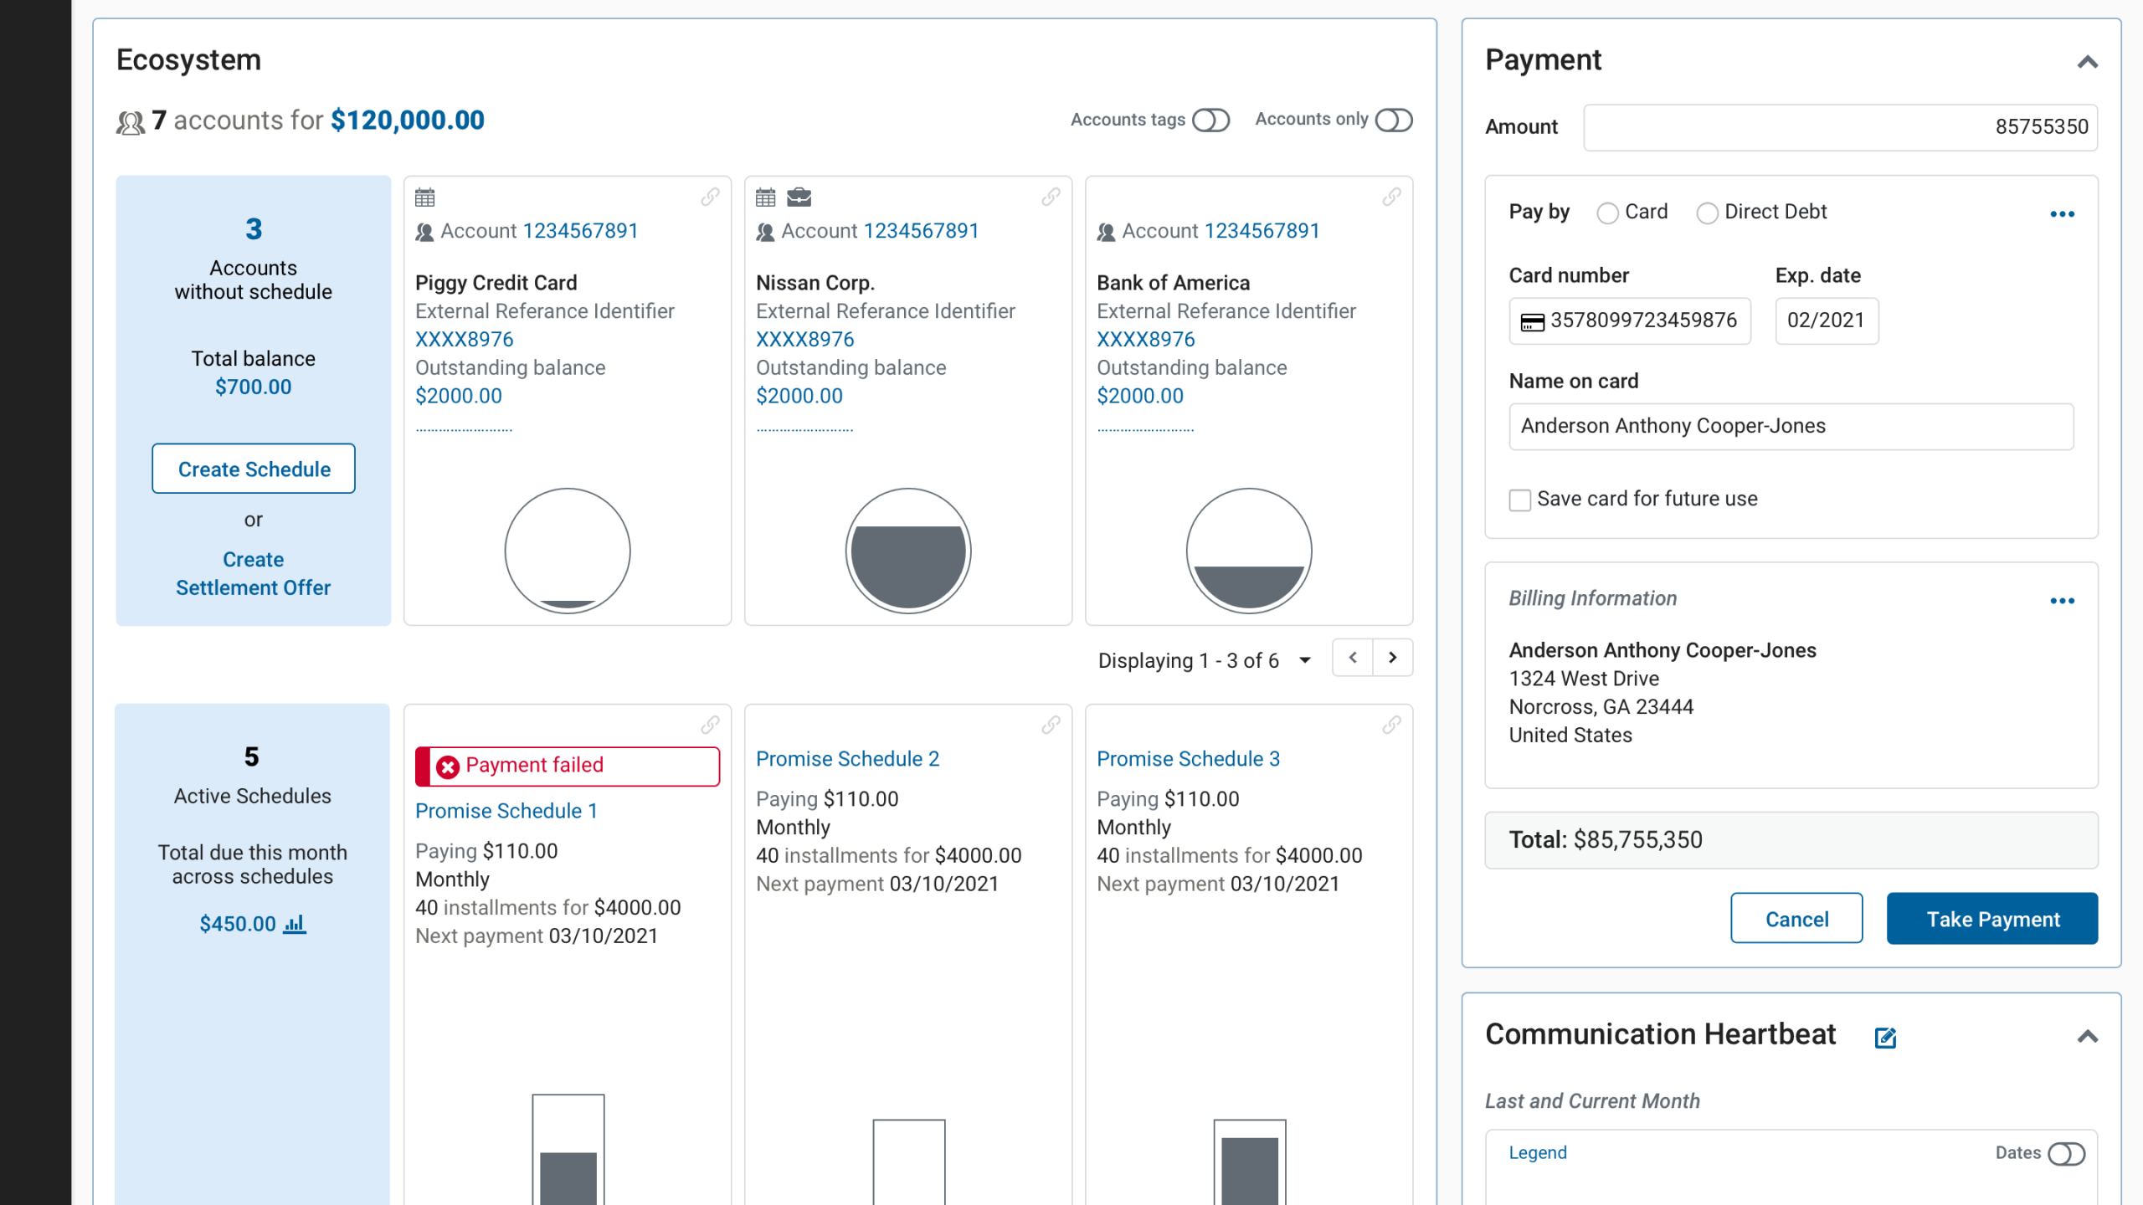The height and width of the screenshot is (1205, 2143).
Task: Check Save card for future use
Action: [1520, 500]
